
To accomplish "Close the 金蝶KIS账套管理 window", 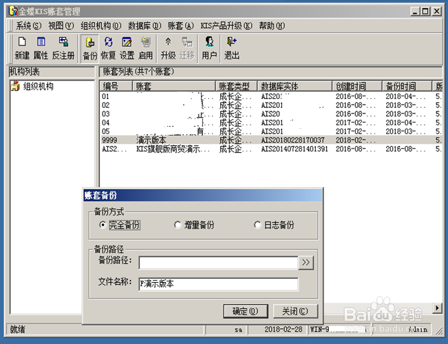I will (x=436, y=12).
